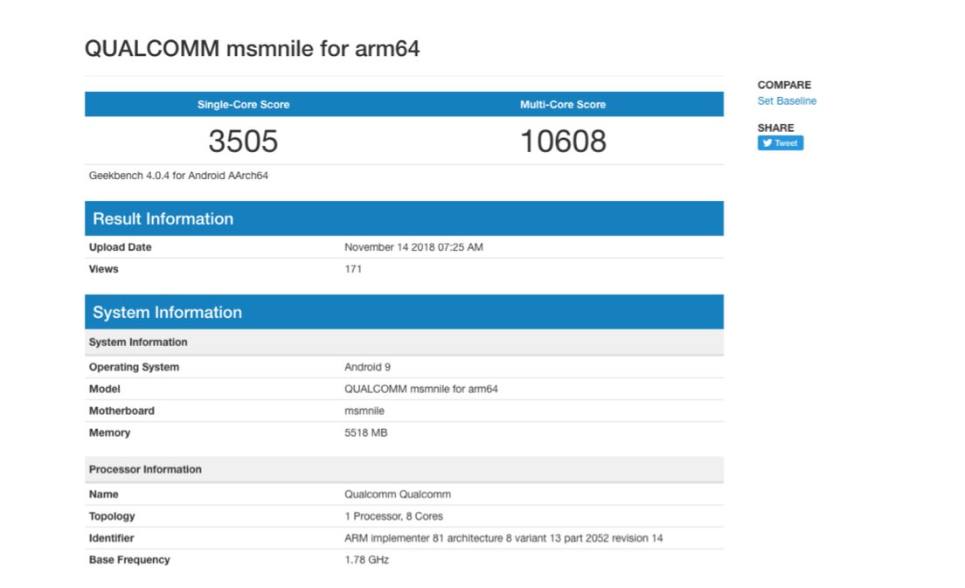965x588 pixels.
Task: Click the multi-core score value 10608
Action: pyautogui.click(x=563, y=141)
